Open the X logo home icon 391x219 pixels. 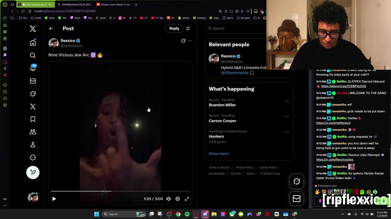click(x=33, y=29)
